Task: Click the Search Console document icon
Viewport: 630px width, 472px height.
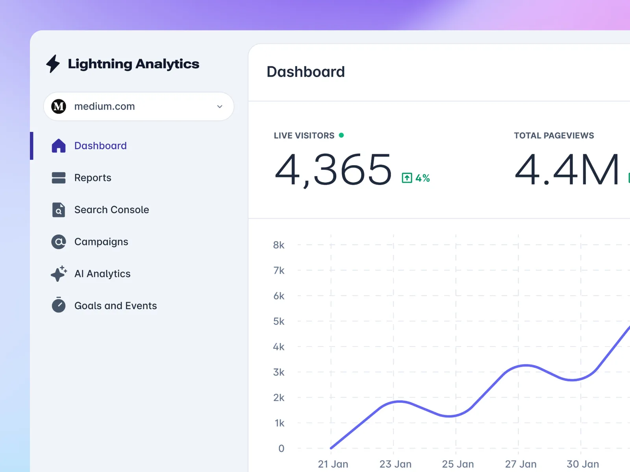Action: (x=59, y=210)
